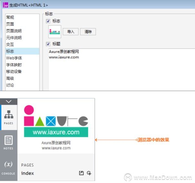Select 页面说明 in settings list
195x183 pixels.
coord(23,31)
